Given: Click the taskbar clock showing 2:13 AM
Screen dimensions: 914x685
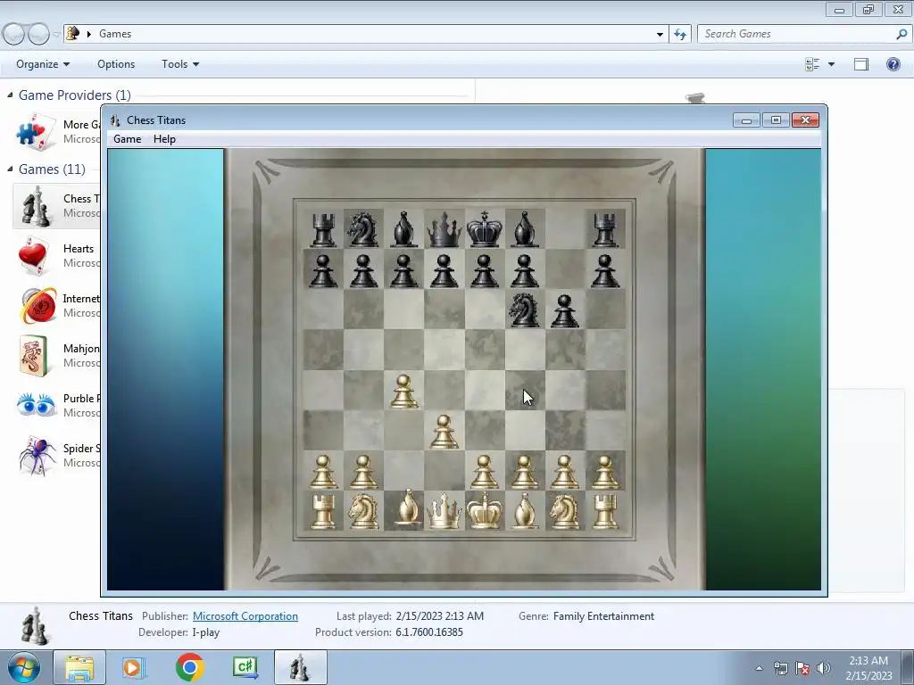Looking at the screenshot, I should click(x=868, y=667).
